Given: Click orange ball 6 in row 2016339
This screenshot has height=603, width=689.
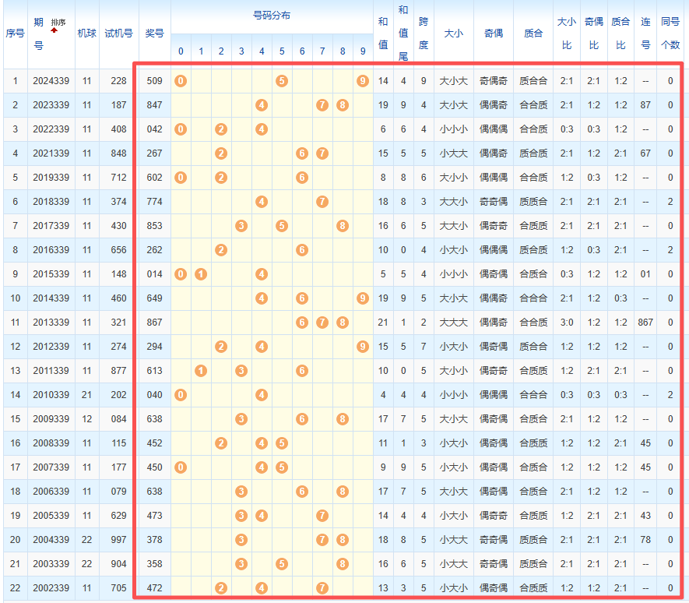Looking at the screenshot, I should click(302, 250).
